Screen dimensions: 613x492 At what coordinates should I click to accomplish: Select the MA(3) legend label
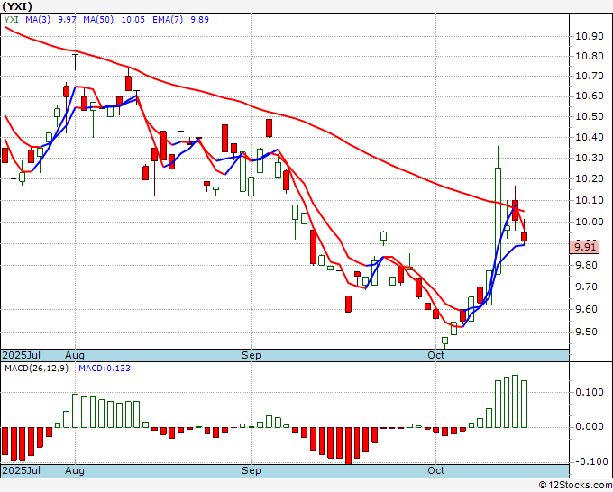click(38, 20)
